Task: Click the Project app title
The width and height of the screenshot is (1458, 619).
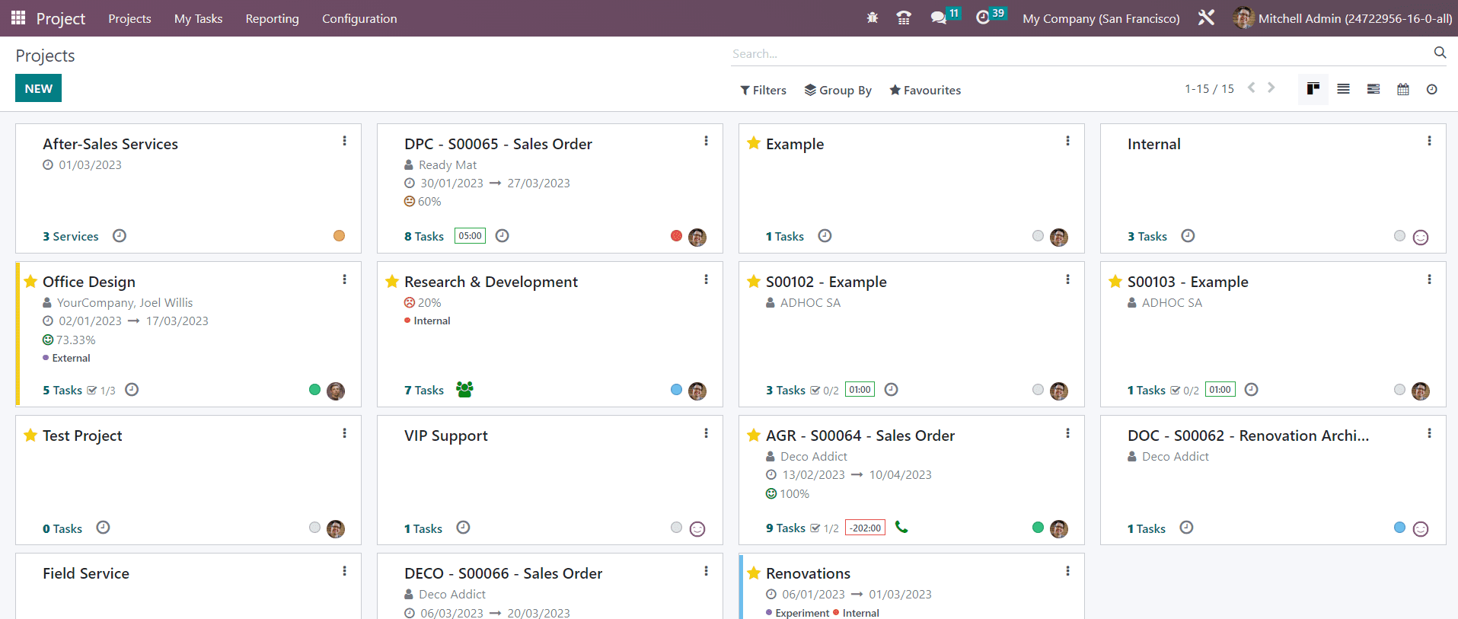Action: click(61, 18)
